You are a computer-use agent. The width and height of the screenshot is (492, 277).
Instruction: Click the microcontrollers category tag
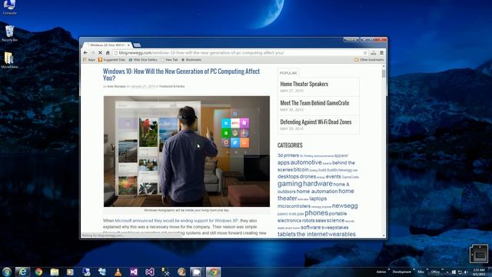point(294,206)
